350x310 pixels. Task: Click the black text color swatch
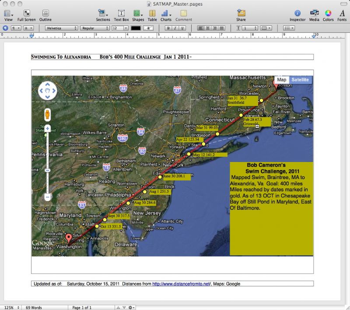136,28
